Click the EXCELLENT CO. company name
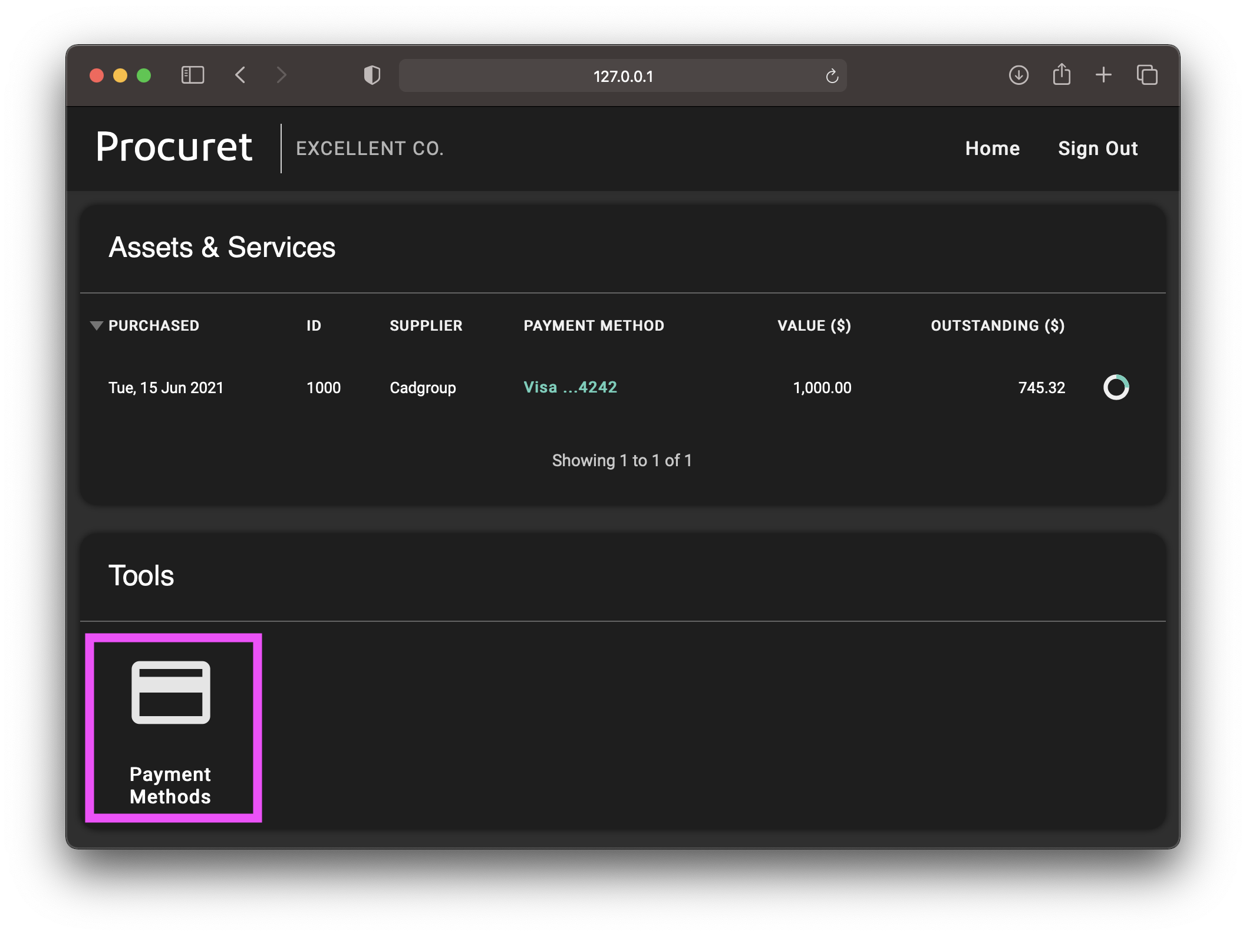1246x936 pixels. pos(370,149)
